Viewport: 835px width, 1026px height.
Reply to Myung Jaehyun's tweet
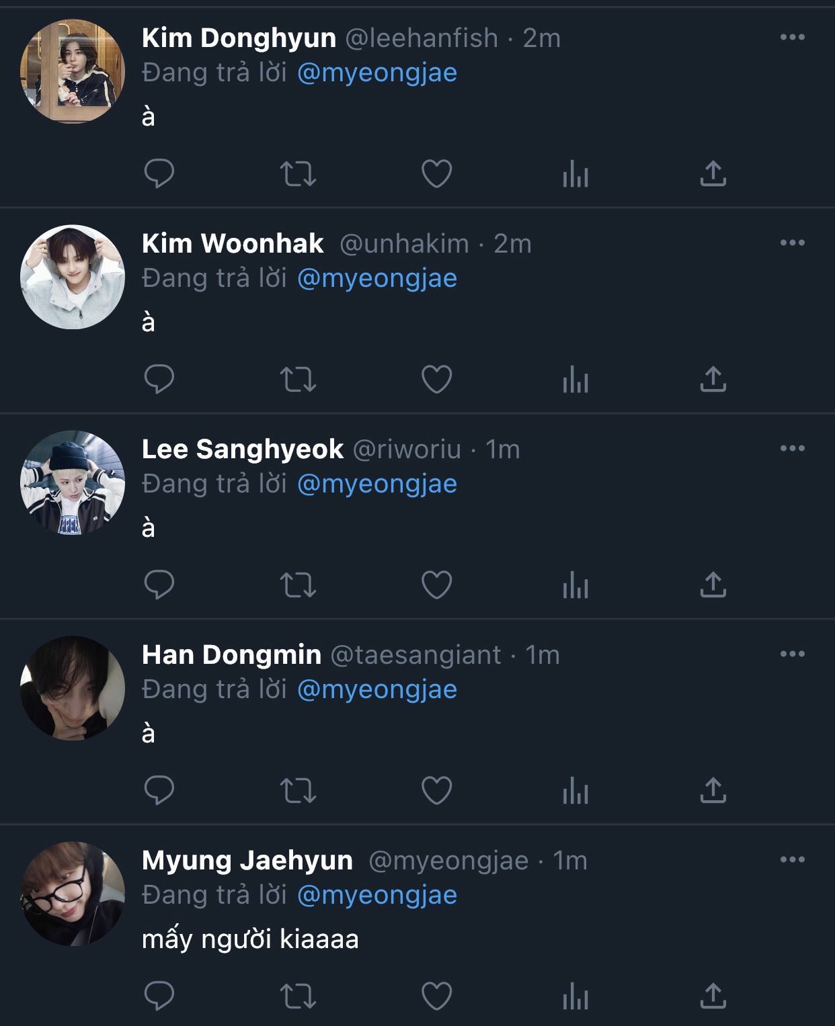159,996
